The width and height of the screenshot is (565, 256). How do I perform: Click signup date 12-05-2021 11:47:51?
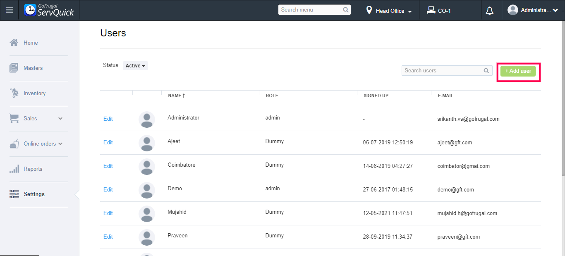(388, 213)
